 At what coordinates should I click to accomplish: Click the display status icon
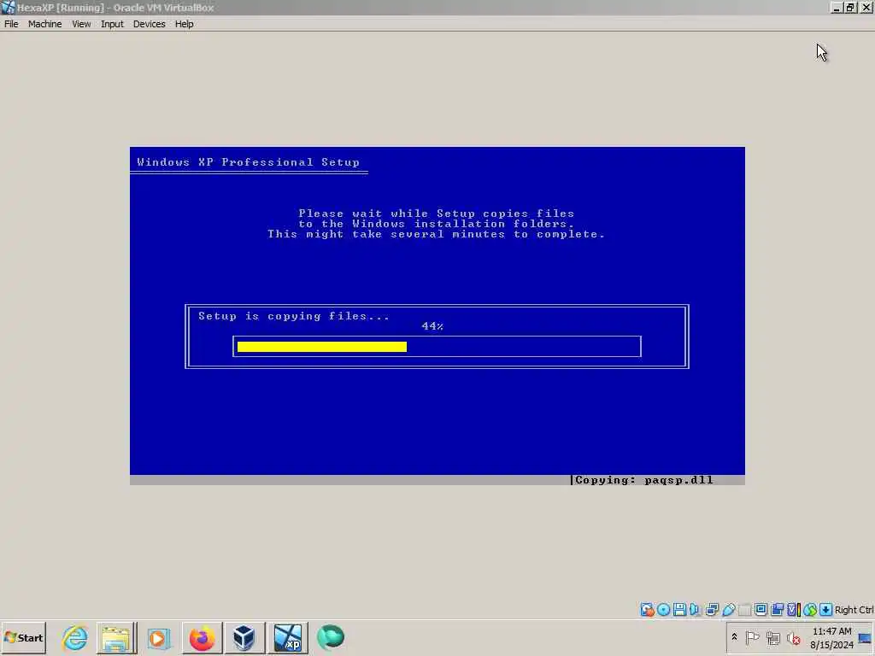(760, 609)
